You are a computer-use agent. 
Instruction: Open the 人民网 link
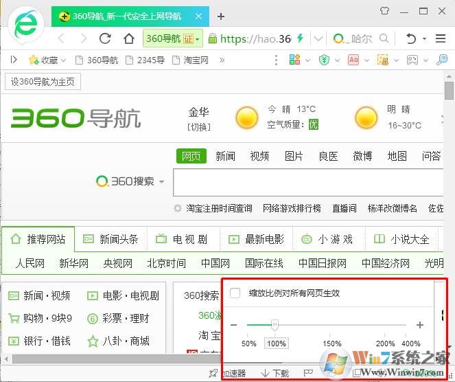(x=30, y=263)
